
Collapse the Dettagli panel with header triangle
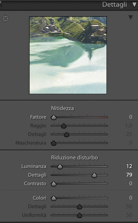pyautogui.click(x=134, y=4)
